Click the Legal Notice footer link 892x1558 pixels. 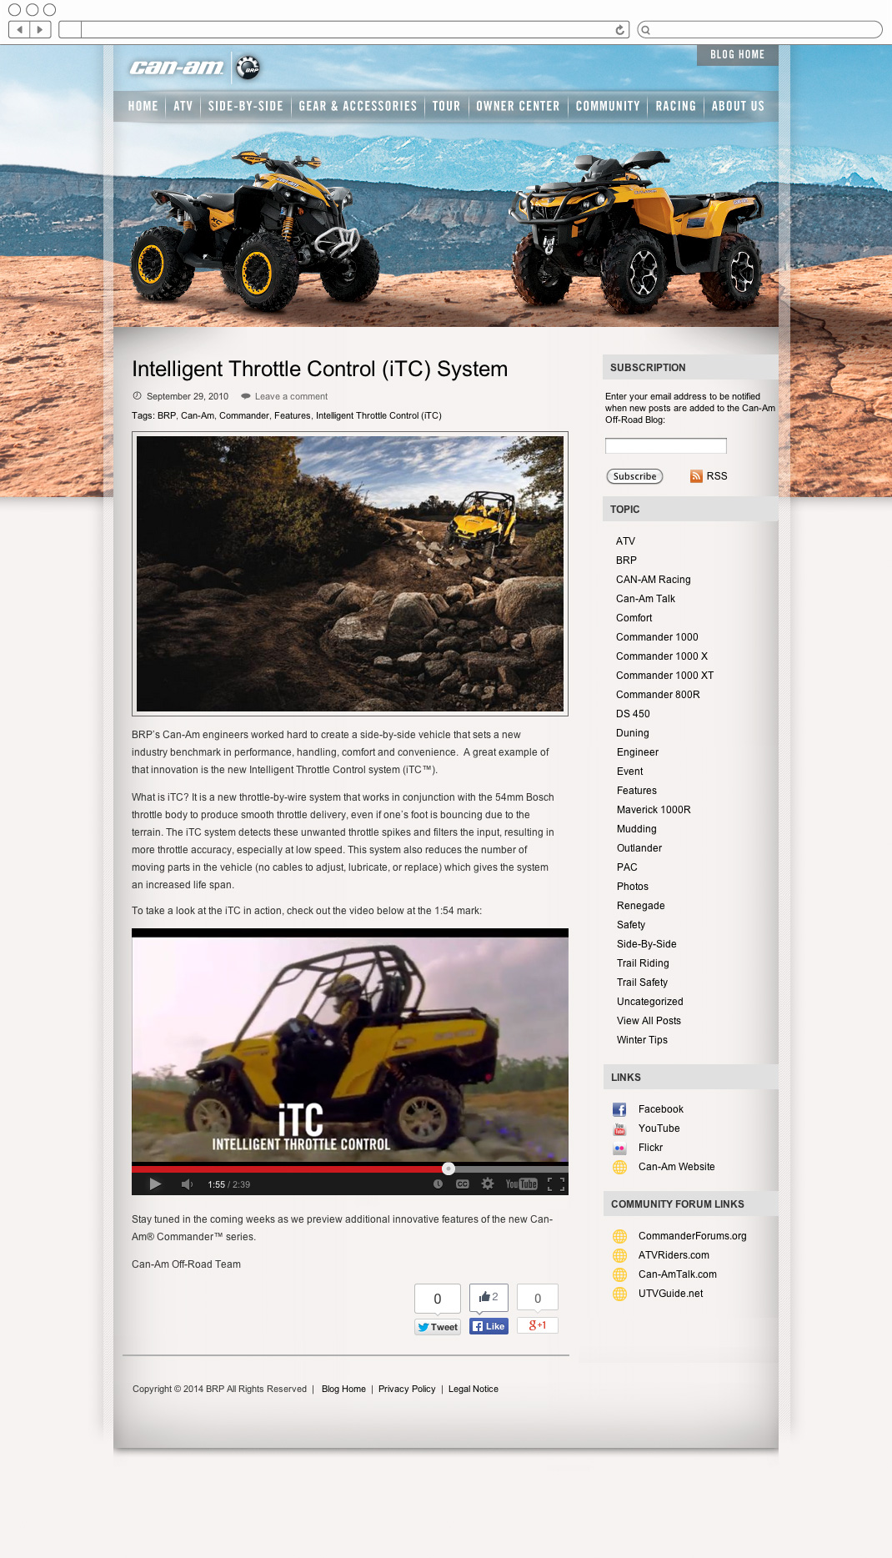pyautogui.click(x=474, y=1389)
